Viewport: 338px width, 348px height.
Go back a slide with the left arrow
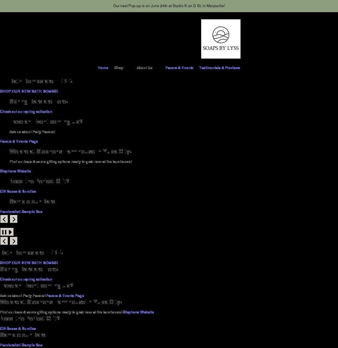(x=4, y=219)
